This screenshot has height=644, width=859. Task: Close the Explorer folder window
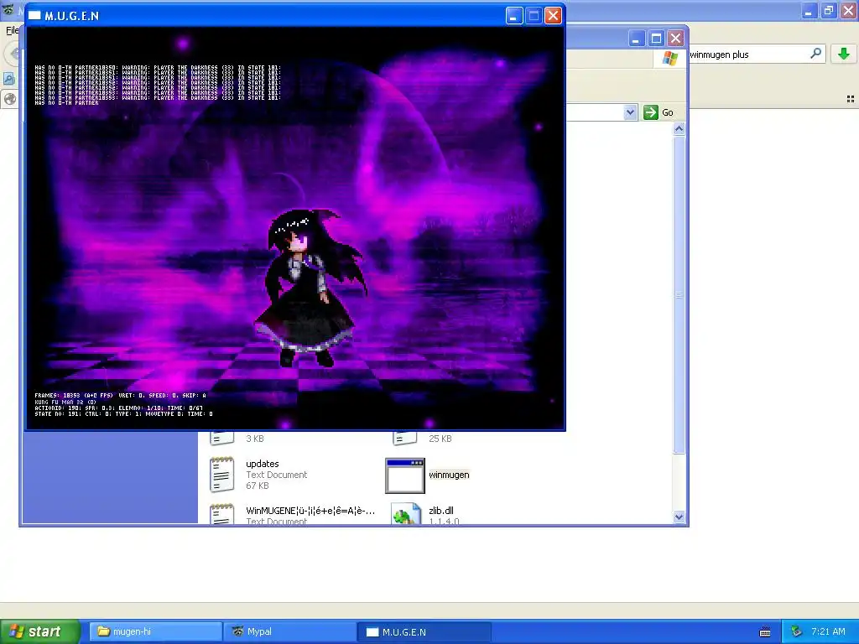tap(675, 39)
